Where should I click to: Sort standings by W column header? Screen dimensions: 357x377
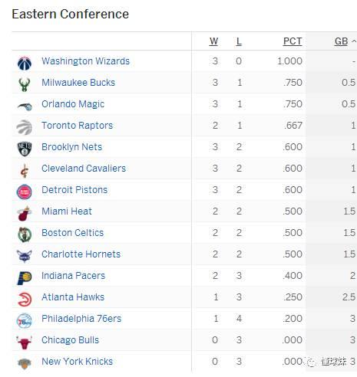pyautogui.click(x=213, y=41)
